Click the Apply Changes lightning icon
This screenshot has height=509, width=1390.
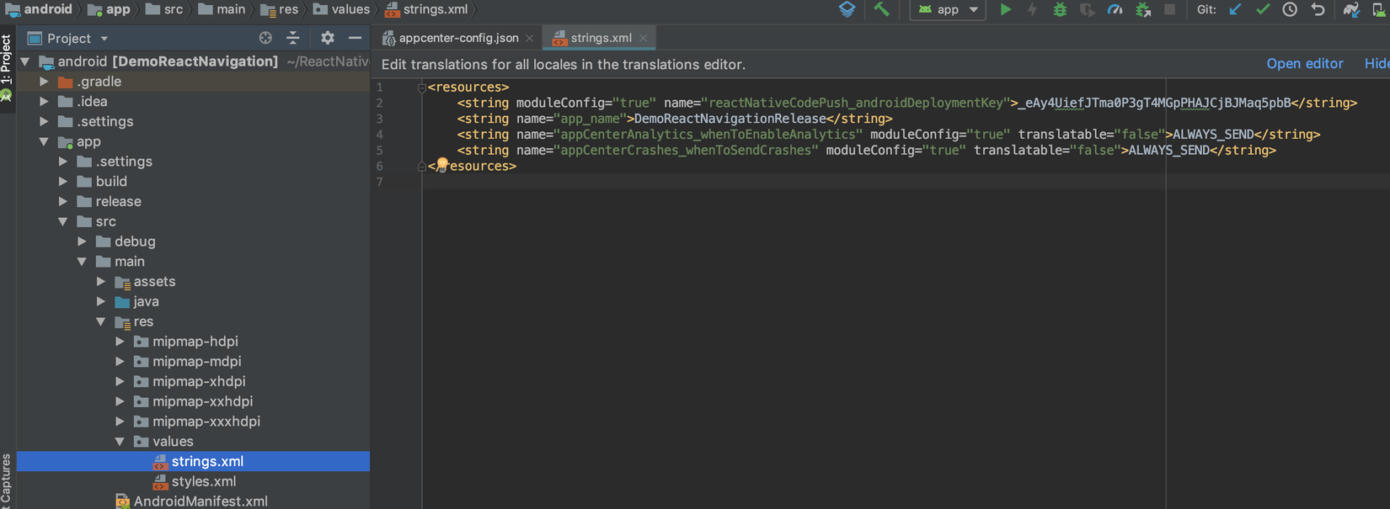pyautogui.click(x=1032, y=10)
